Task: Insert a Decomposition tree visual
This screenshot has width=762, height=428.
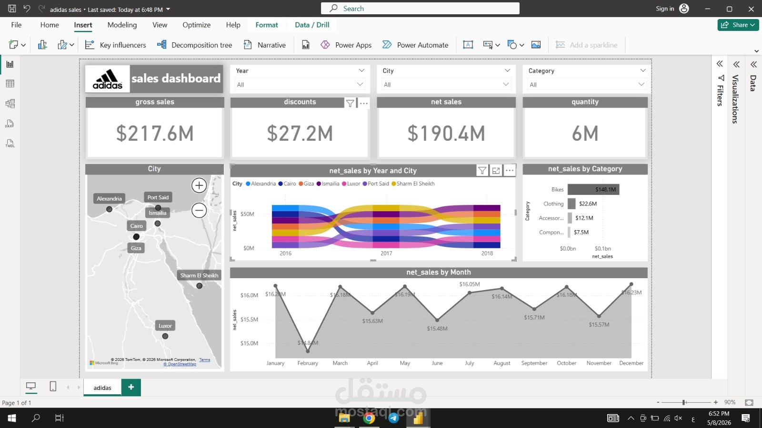Action: pos(195,45)
